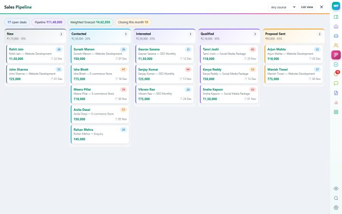Click the Search magnifier icon in sidebar
This screenshot has height=214, width=342.
click(x=336, y=198)
